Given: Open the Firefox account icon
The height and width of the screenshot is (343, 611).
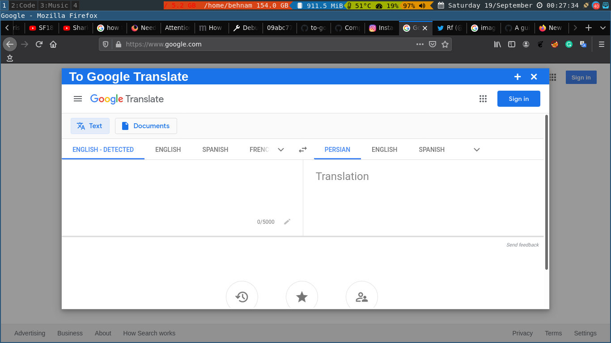Looking at the screenshot, I should [x=526, y=44].
